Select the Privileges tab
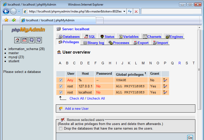 (x=69, y=42)
